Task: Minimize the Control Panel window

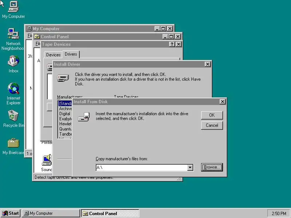Action: tap(165, 37)
